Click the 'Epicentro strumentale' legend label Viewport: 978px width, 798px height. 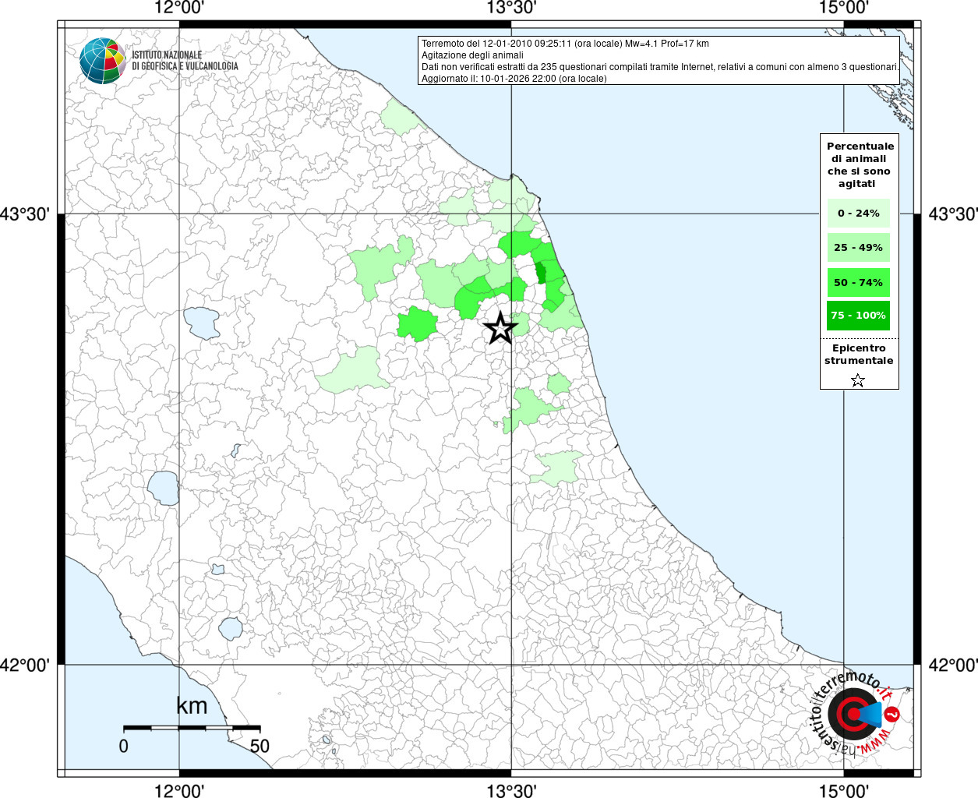point(859,355)
